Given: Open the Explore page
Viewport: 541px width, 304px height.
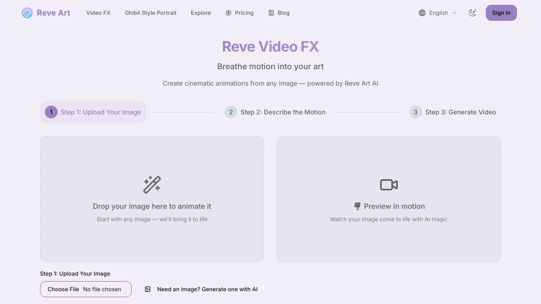Looking at the screenshot, I should pos(201,13).
